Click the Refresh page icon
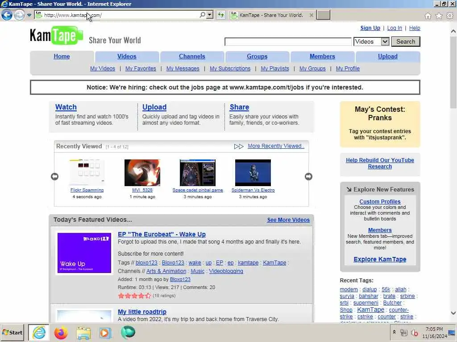The height and width of the screenshot is (342, 457). tap(221, 15)
